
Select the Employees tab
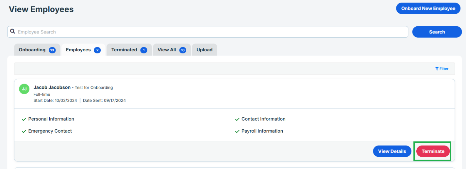coord(78,50)
